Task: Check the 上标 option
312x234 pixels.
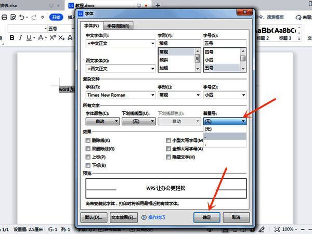Action: pyautogui.click(x=87, y=157)
